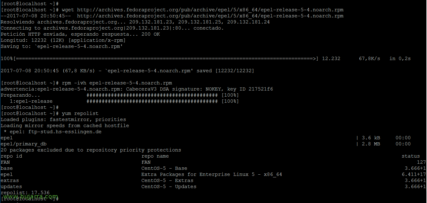Click the 'yum repolist' command text
The width and height of the screenshot is (427, 203).
(x=80, y=113)
